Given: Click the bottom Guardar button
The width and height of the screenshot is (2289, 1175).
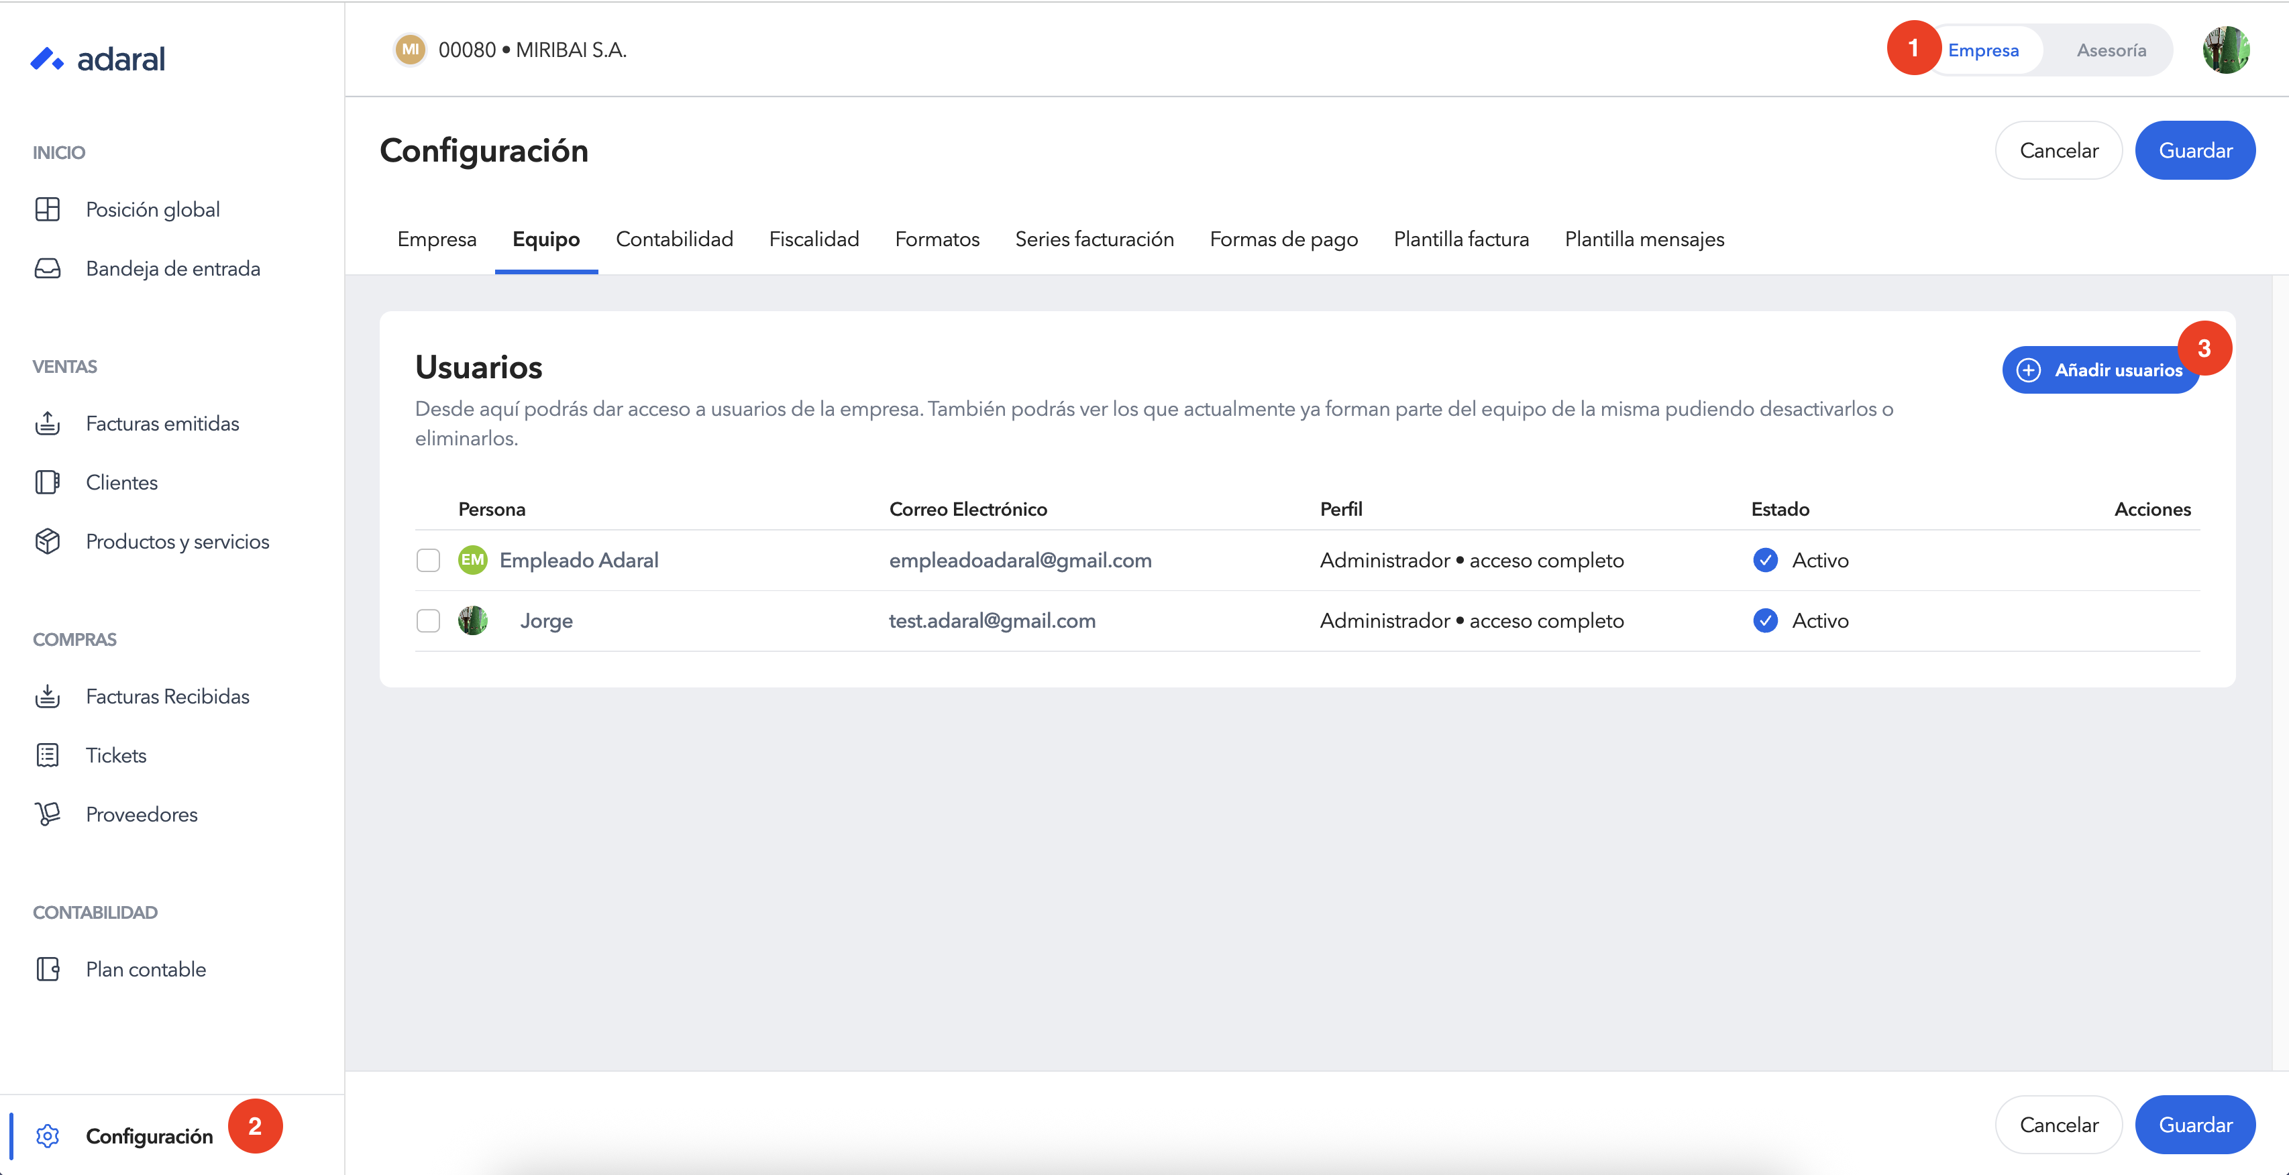Looking at the screenshot, I should tap(2195, 1125).
